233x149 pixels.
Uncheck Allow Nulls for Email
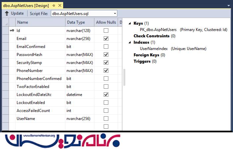106,39
